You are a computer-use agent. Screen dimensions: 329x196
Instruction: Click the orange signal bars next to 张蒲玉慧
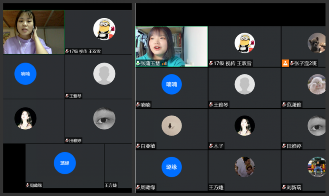point(164,63)
